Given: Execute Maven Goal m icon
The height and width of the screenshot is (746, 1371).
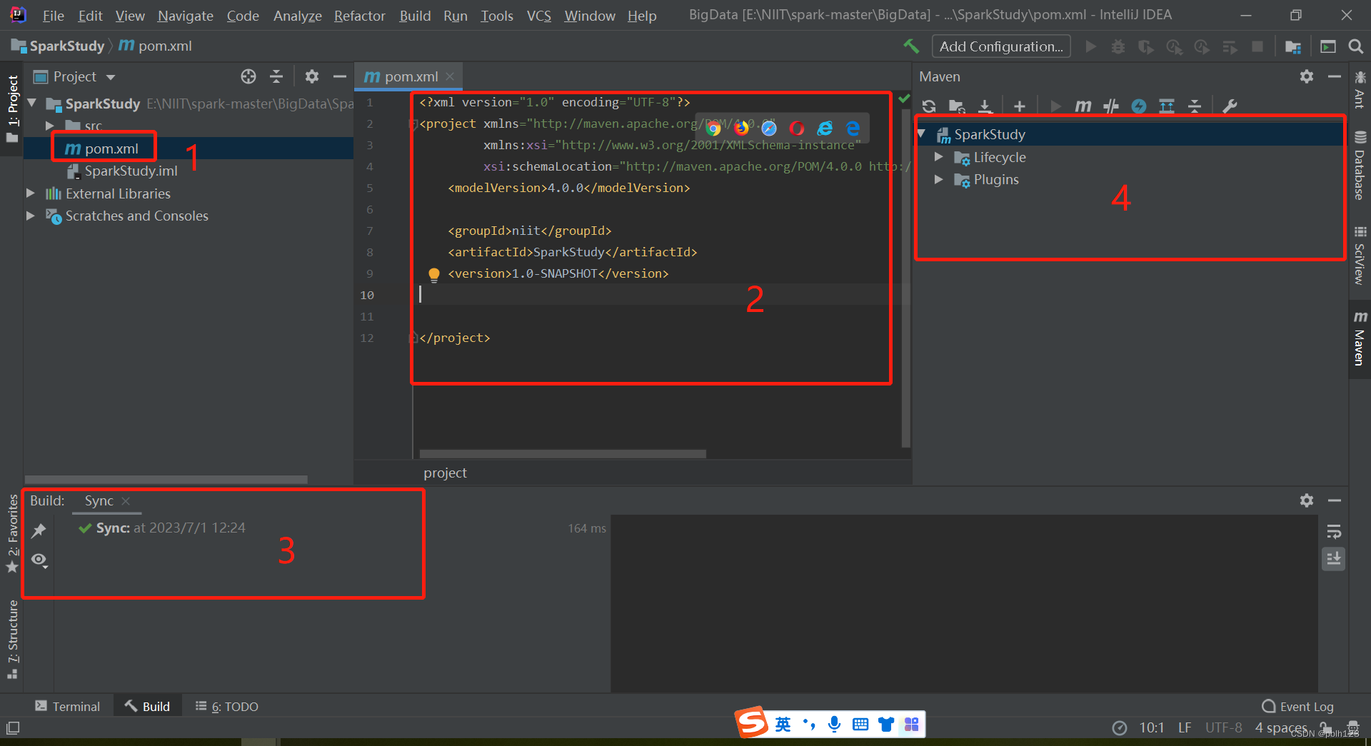Looking at the screenshot, I should pos(1083,106).
